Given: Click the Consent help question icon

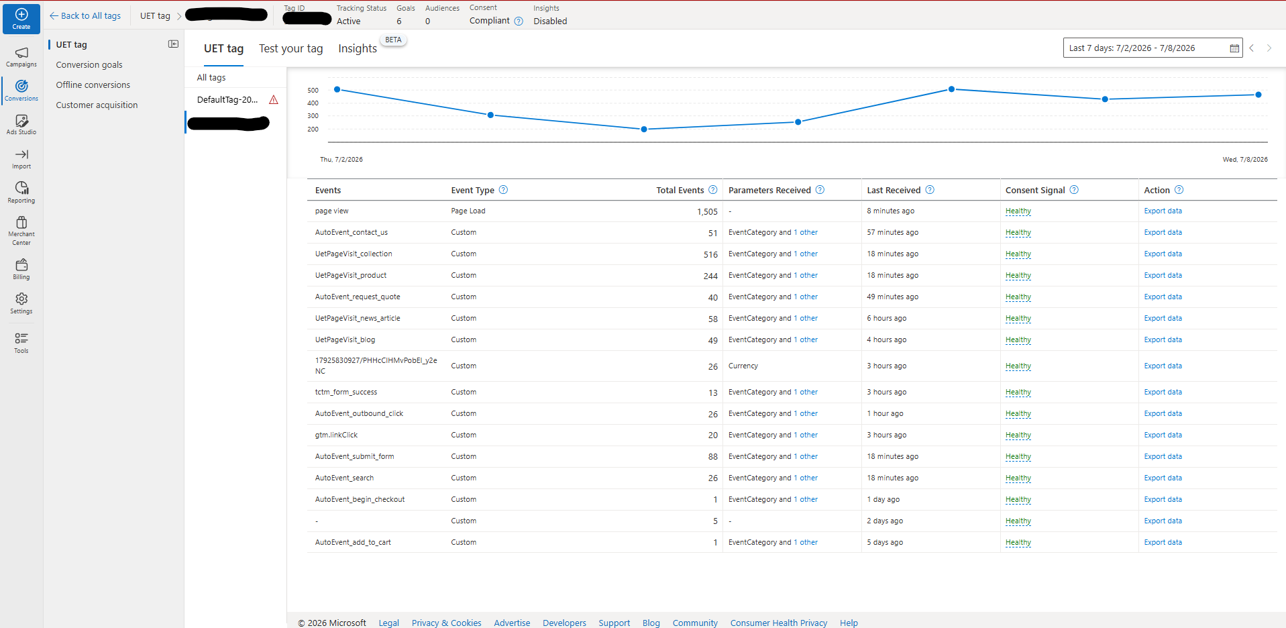Looking at the screenshot, I should point(519,21).
